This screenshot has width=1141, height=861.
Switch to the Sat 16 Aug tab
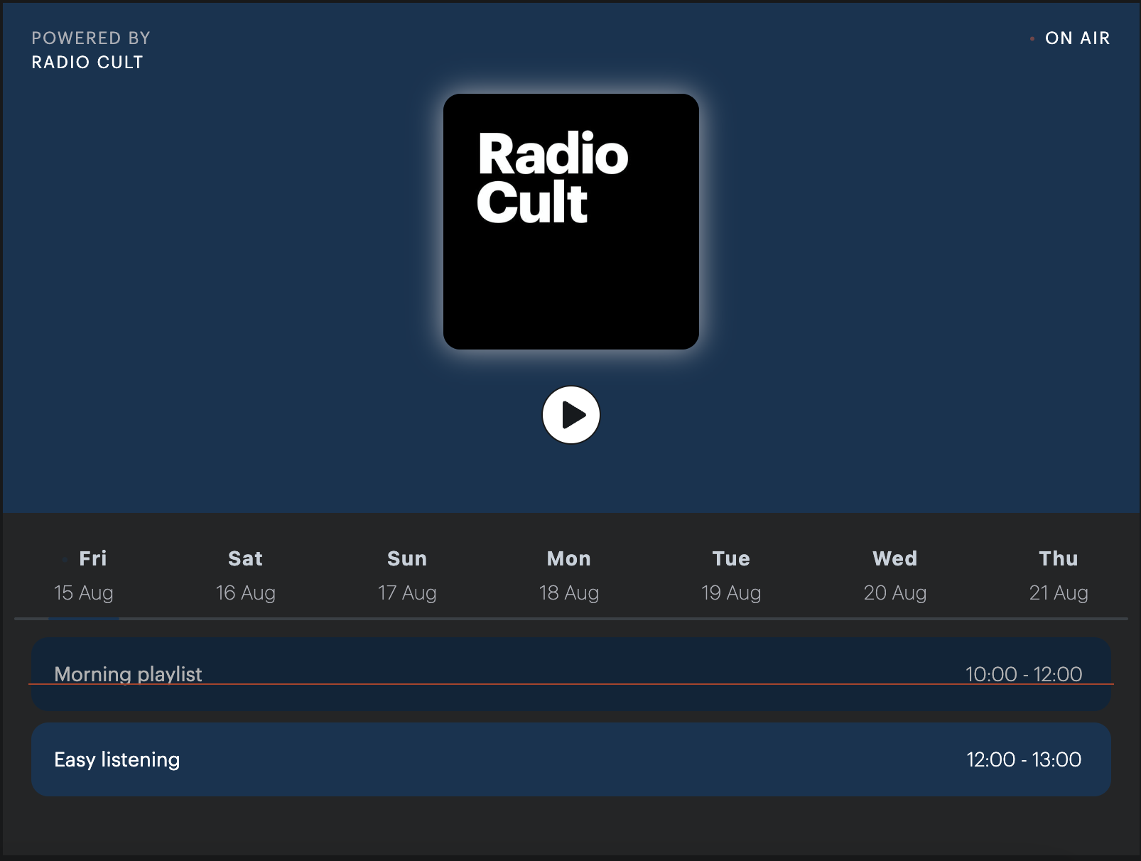(x=245, y=575)
